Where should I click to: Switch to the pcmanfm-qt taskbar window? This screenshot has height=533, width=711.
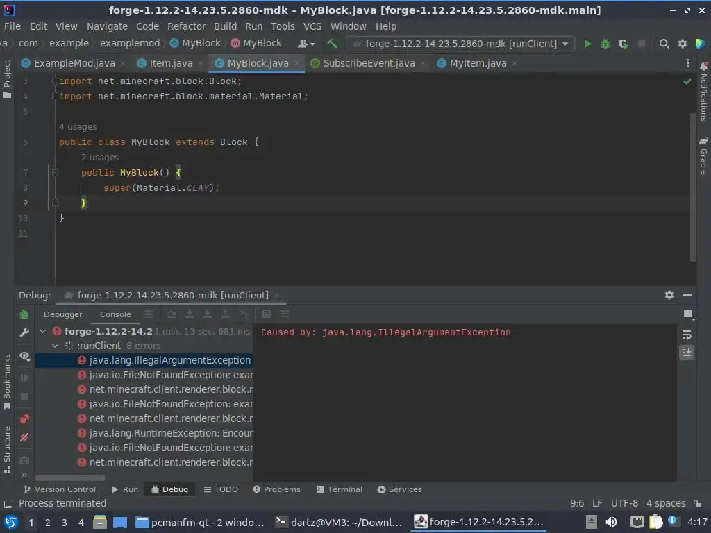click(200, 522)
